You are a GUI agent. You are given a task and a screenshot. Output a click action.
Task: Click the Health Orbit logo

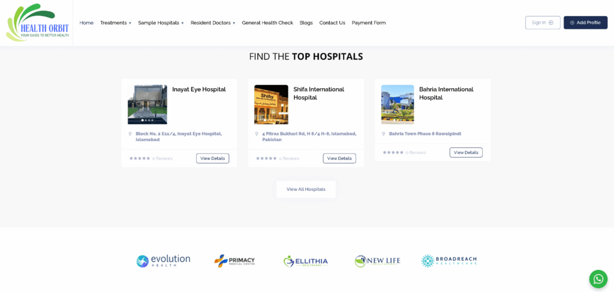[x=37, y=23]
